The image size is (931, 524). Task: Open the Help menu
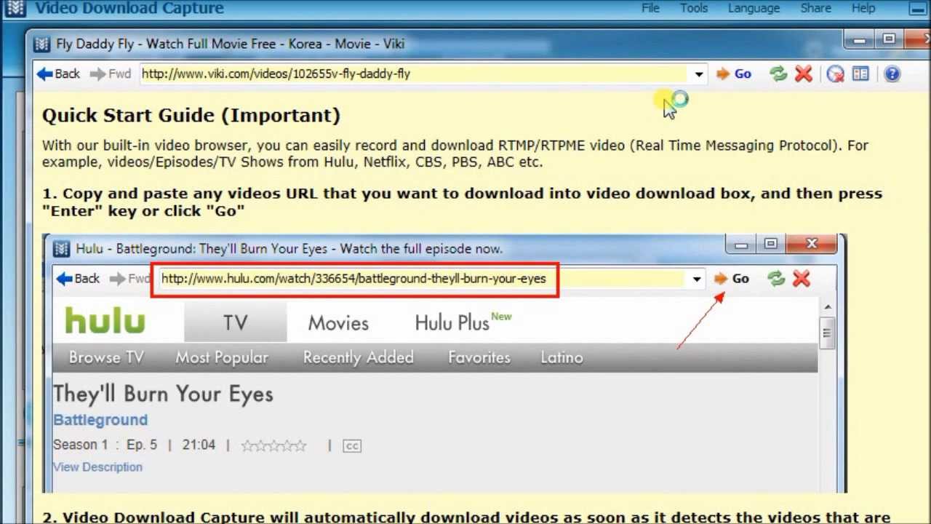click(x=863, y=9)
